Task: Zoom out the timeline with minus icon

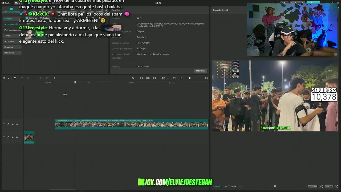Action: point(181,78)
